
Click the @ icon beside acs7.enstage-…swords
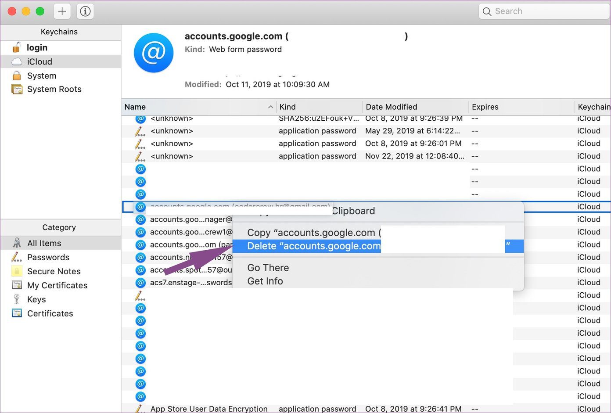tap(140, 283)
